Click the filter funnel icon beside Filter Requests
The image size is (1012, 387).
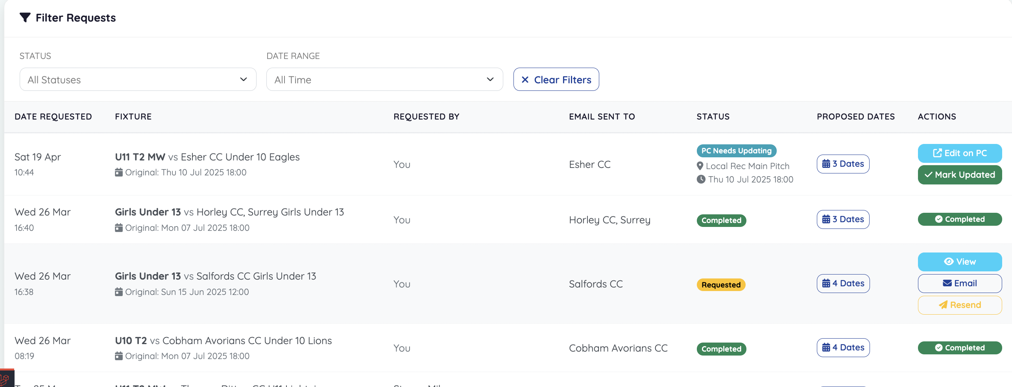coord(25,17)
